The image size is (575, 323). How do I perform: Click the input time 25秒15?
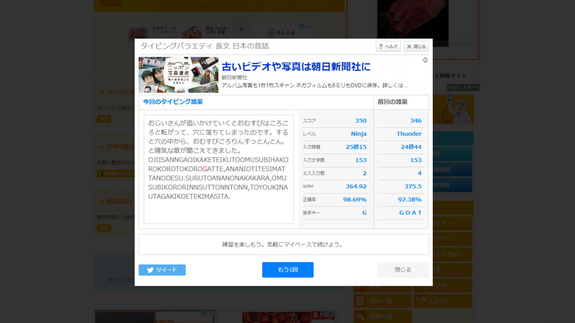356,147
